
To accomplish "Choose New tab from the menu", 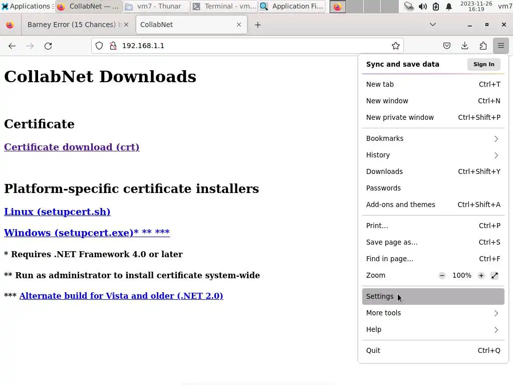I will [x=433, y=84].
